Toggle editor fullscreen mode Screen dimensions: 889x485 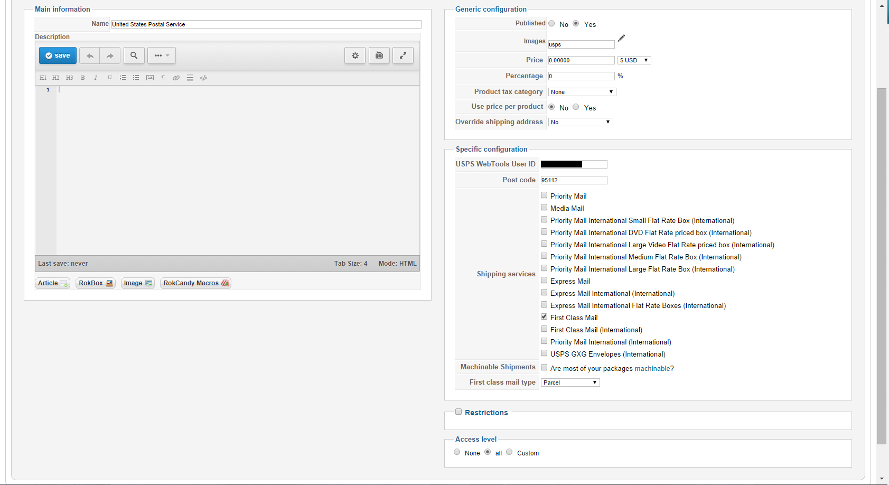pyautogui.click(x=403, y=55)
